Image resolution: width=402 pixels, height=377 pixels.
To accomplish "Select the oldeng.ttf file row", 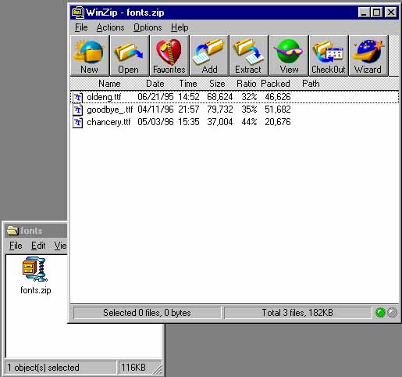I will 234,97.
